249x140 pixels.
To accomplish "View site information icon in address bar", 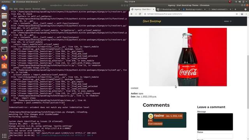I will click(145, 14).
